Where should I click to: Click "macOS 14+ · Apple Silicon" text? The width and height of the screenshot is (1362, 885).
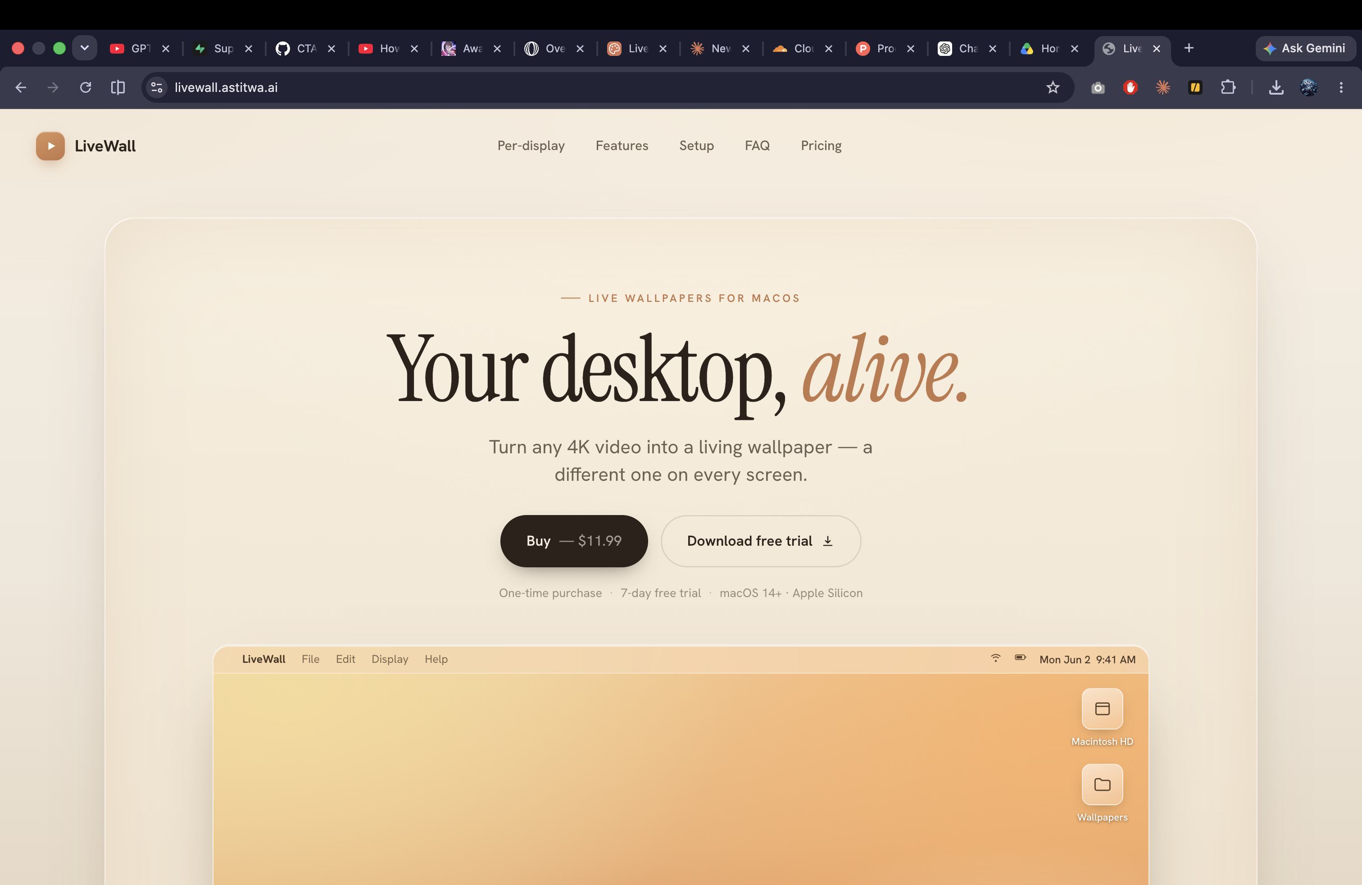pos(791,593)
